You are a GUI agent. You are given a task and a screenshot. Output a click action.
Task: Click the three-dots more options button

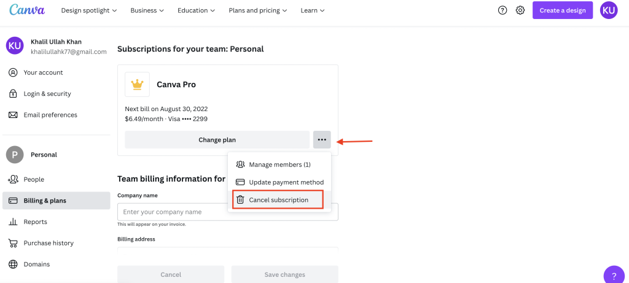[322, 140]
